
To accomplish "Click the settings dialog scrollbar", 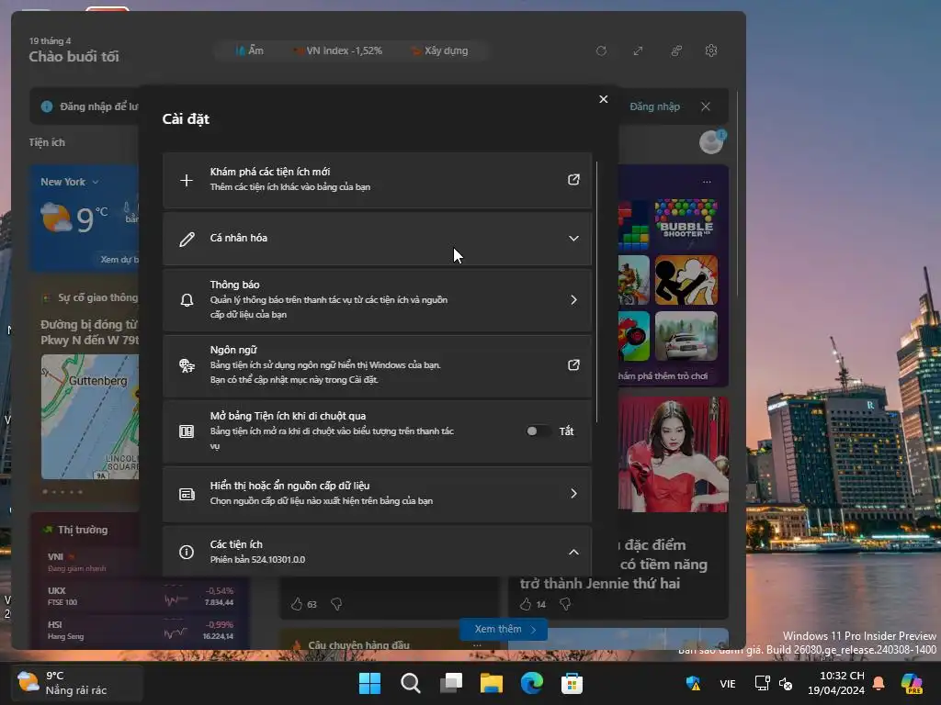I will 596,292.
